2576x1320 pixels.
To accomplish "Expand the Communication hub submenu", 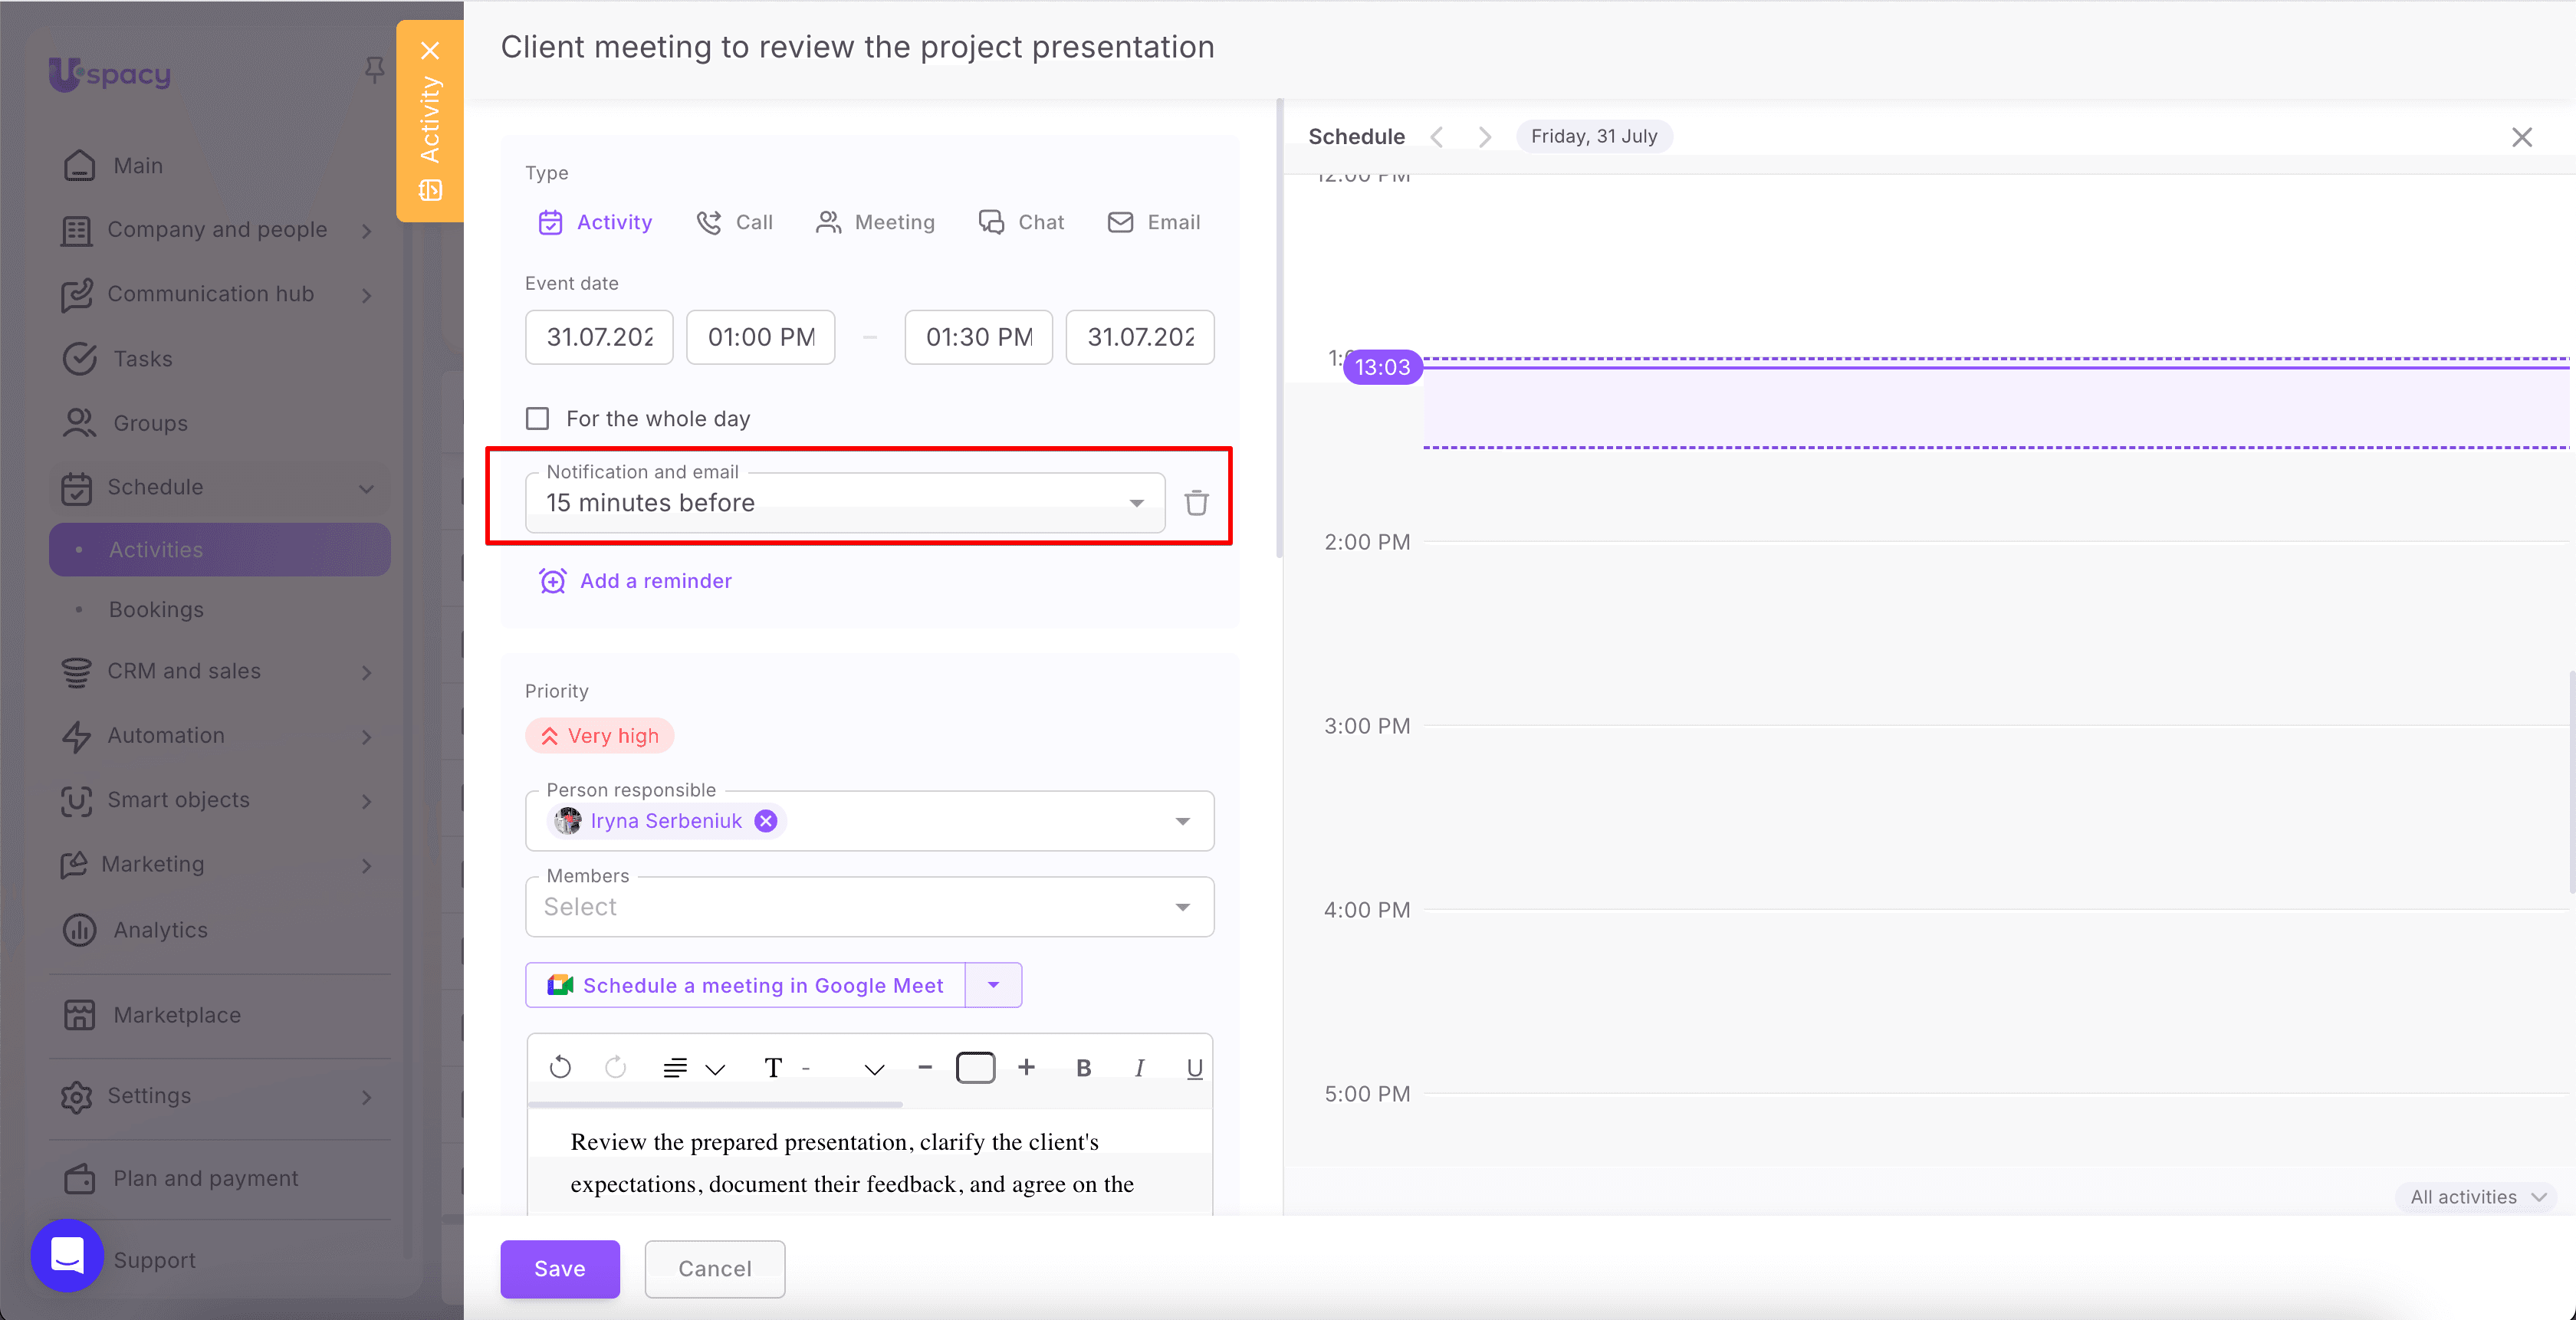I will click(x=367, y=295).
